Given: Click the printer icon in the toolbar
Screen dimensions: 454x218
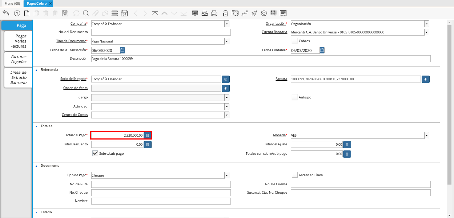Looking at the screenshot, I should tap(214, 13).
